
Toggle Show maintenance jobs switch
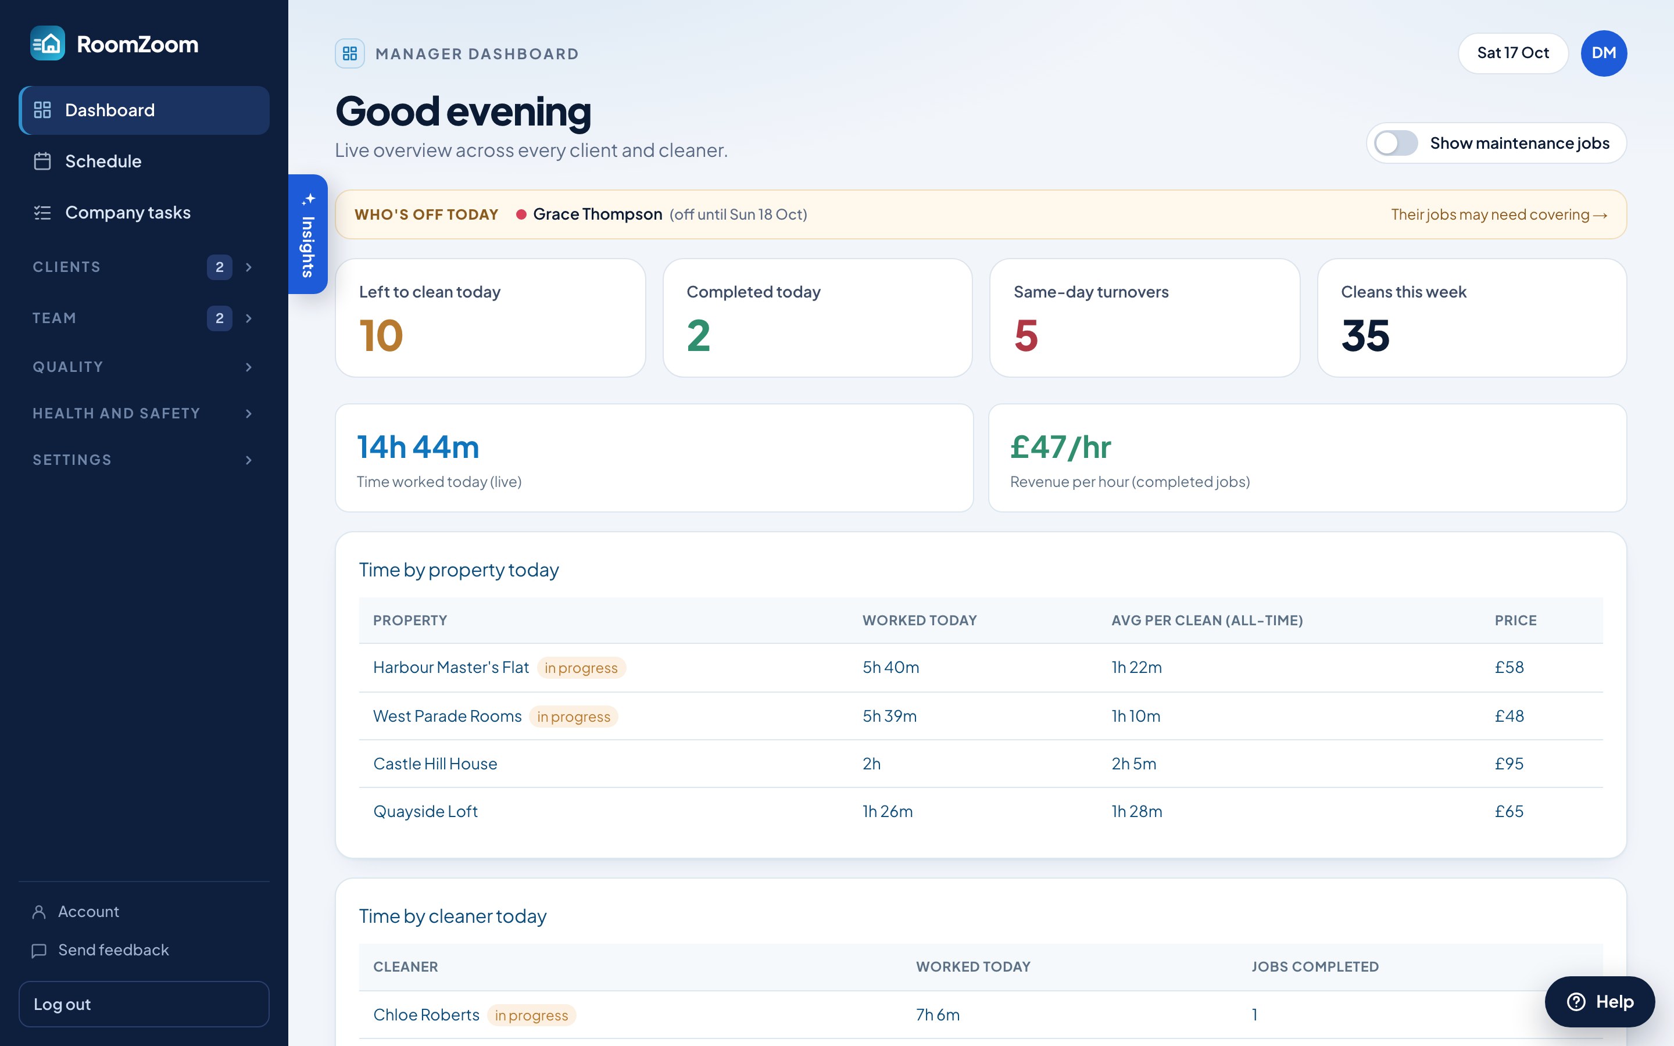coord(1396,143)
